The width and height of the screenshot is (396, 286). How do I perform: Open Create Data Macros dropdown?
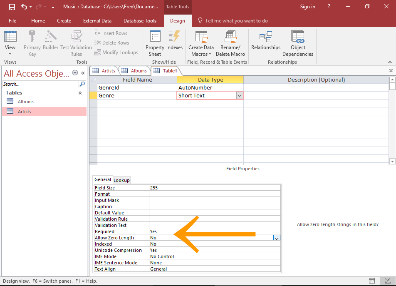(201, 43)
